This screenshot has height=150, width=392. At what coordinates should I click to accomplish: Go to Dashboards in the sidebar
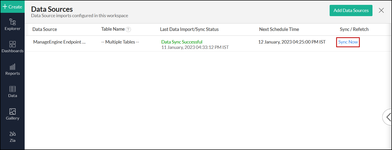tap(12, 47)
